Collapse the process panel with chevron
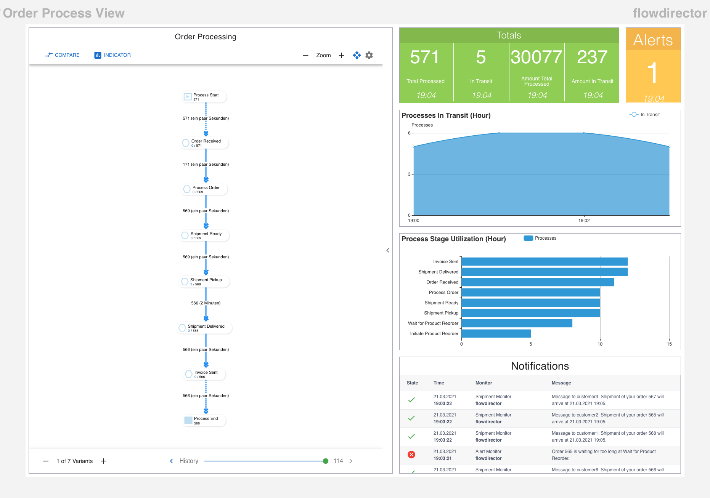 click(x=388, y=250)
